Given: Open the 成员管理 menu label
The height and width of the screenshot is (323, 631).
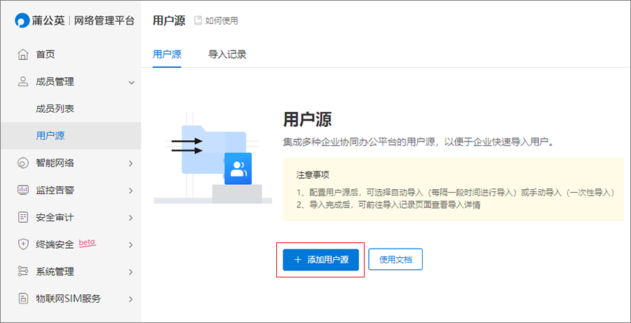Looking at the screenshot, I should (x=55, y=82).
